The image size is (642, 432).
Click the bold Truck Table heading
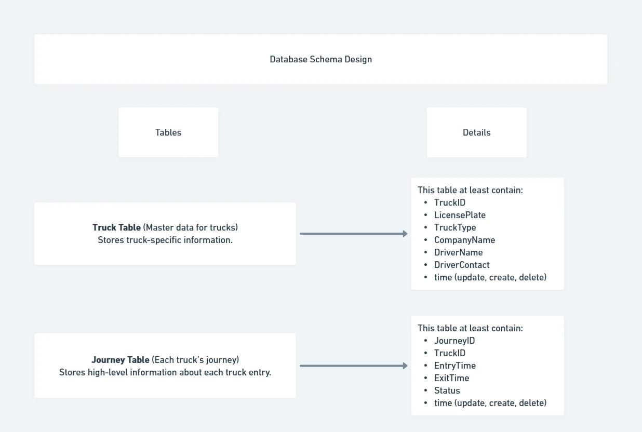pos(116,227)
